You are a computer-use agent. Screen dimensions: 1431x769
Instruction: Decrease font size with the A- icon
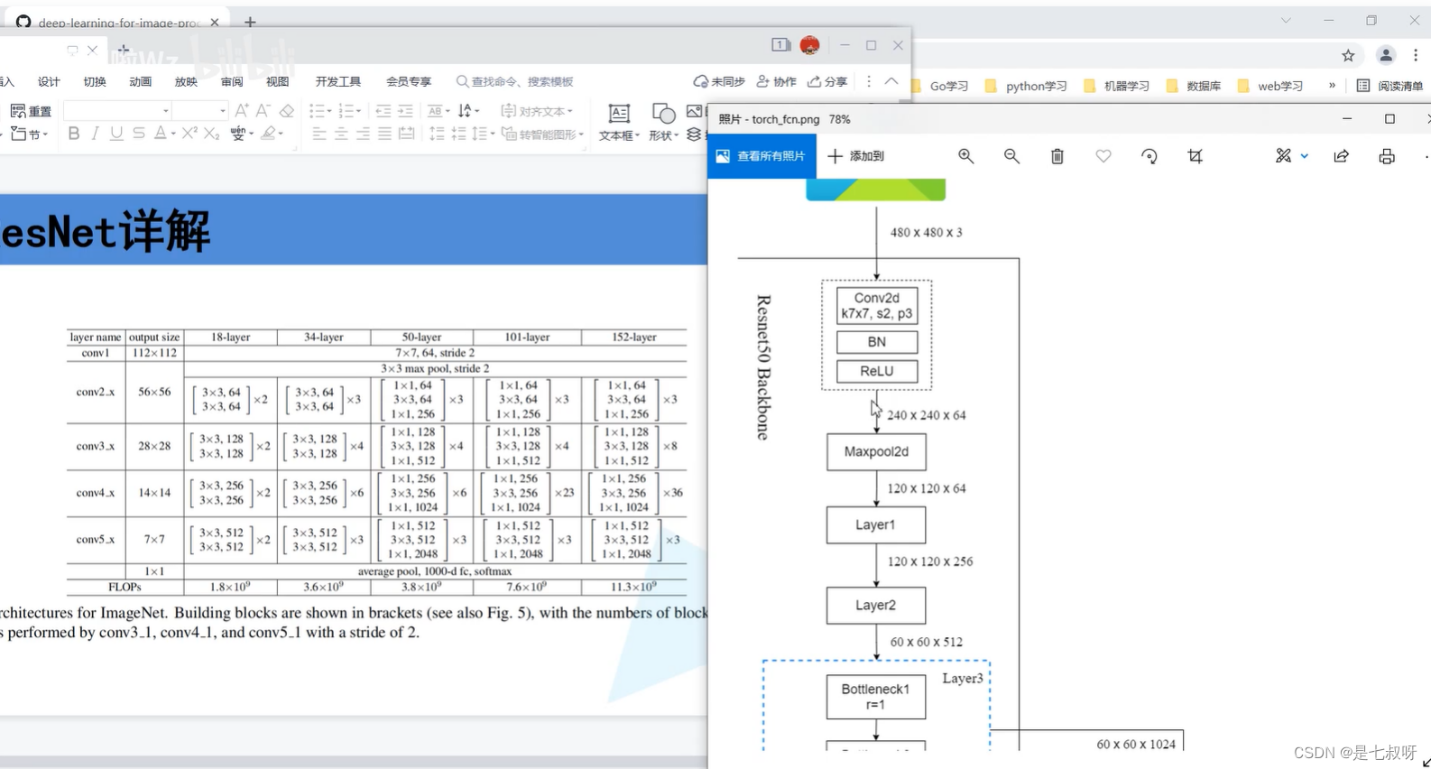(263, 110)
